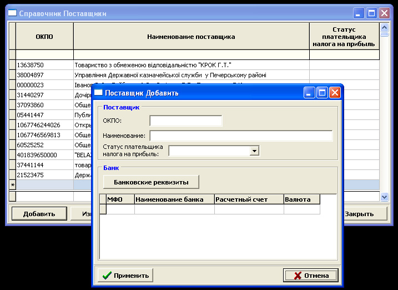398x290 pixels.
Task: Open Статус плательщика налога на прибыль dropdown
Action: click(254, 151)
